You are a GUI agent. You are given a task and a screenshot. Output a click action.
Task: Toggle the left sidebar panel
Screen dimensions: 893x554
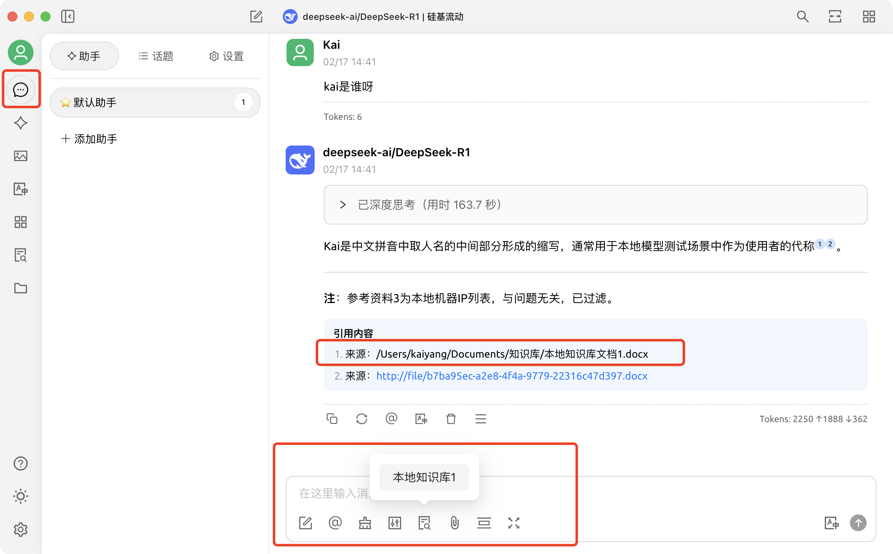68,17
